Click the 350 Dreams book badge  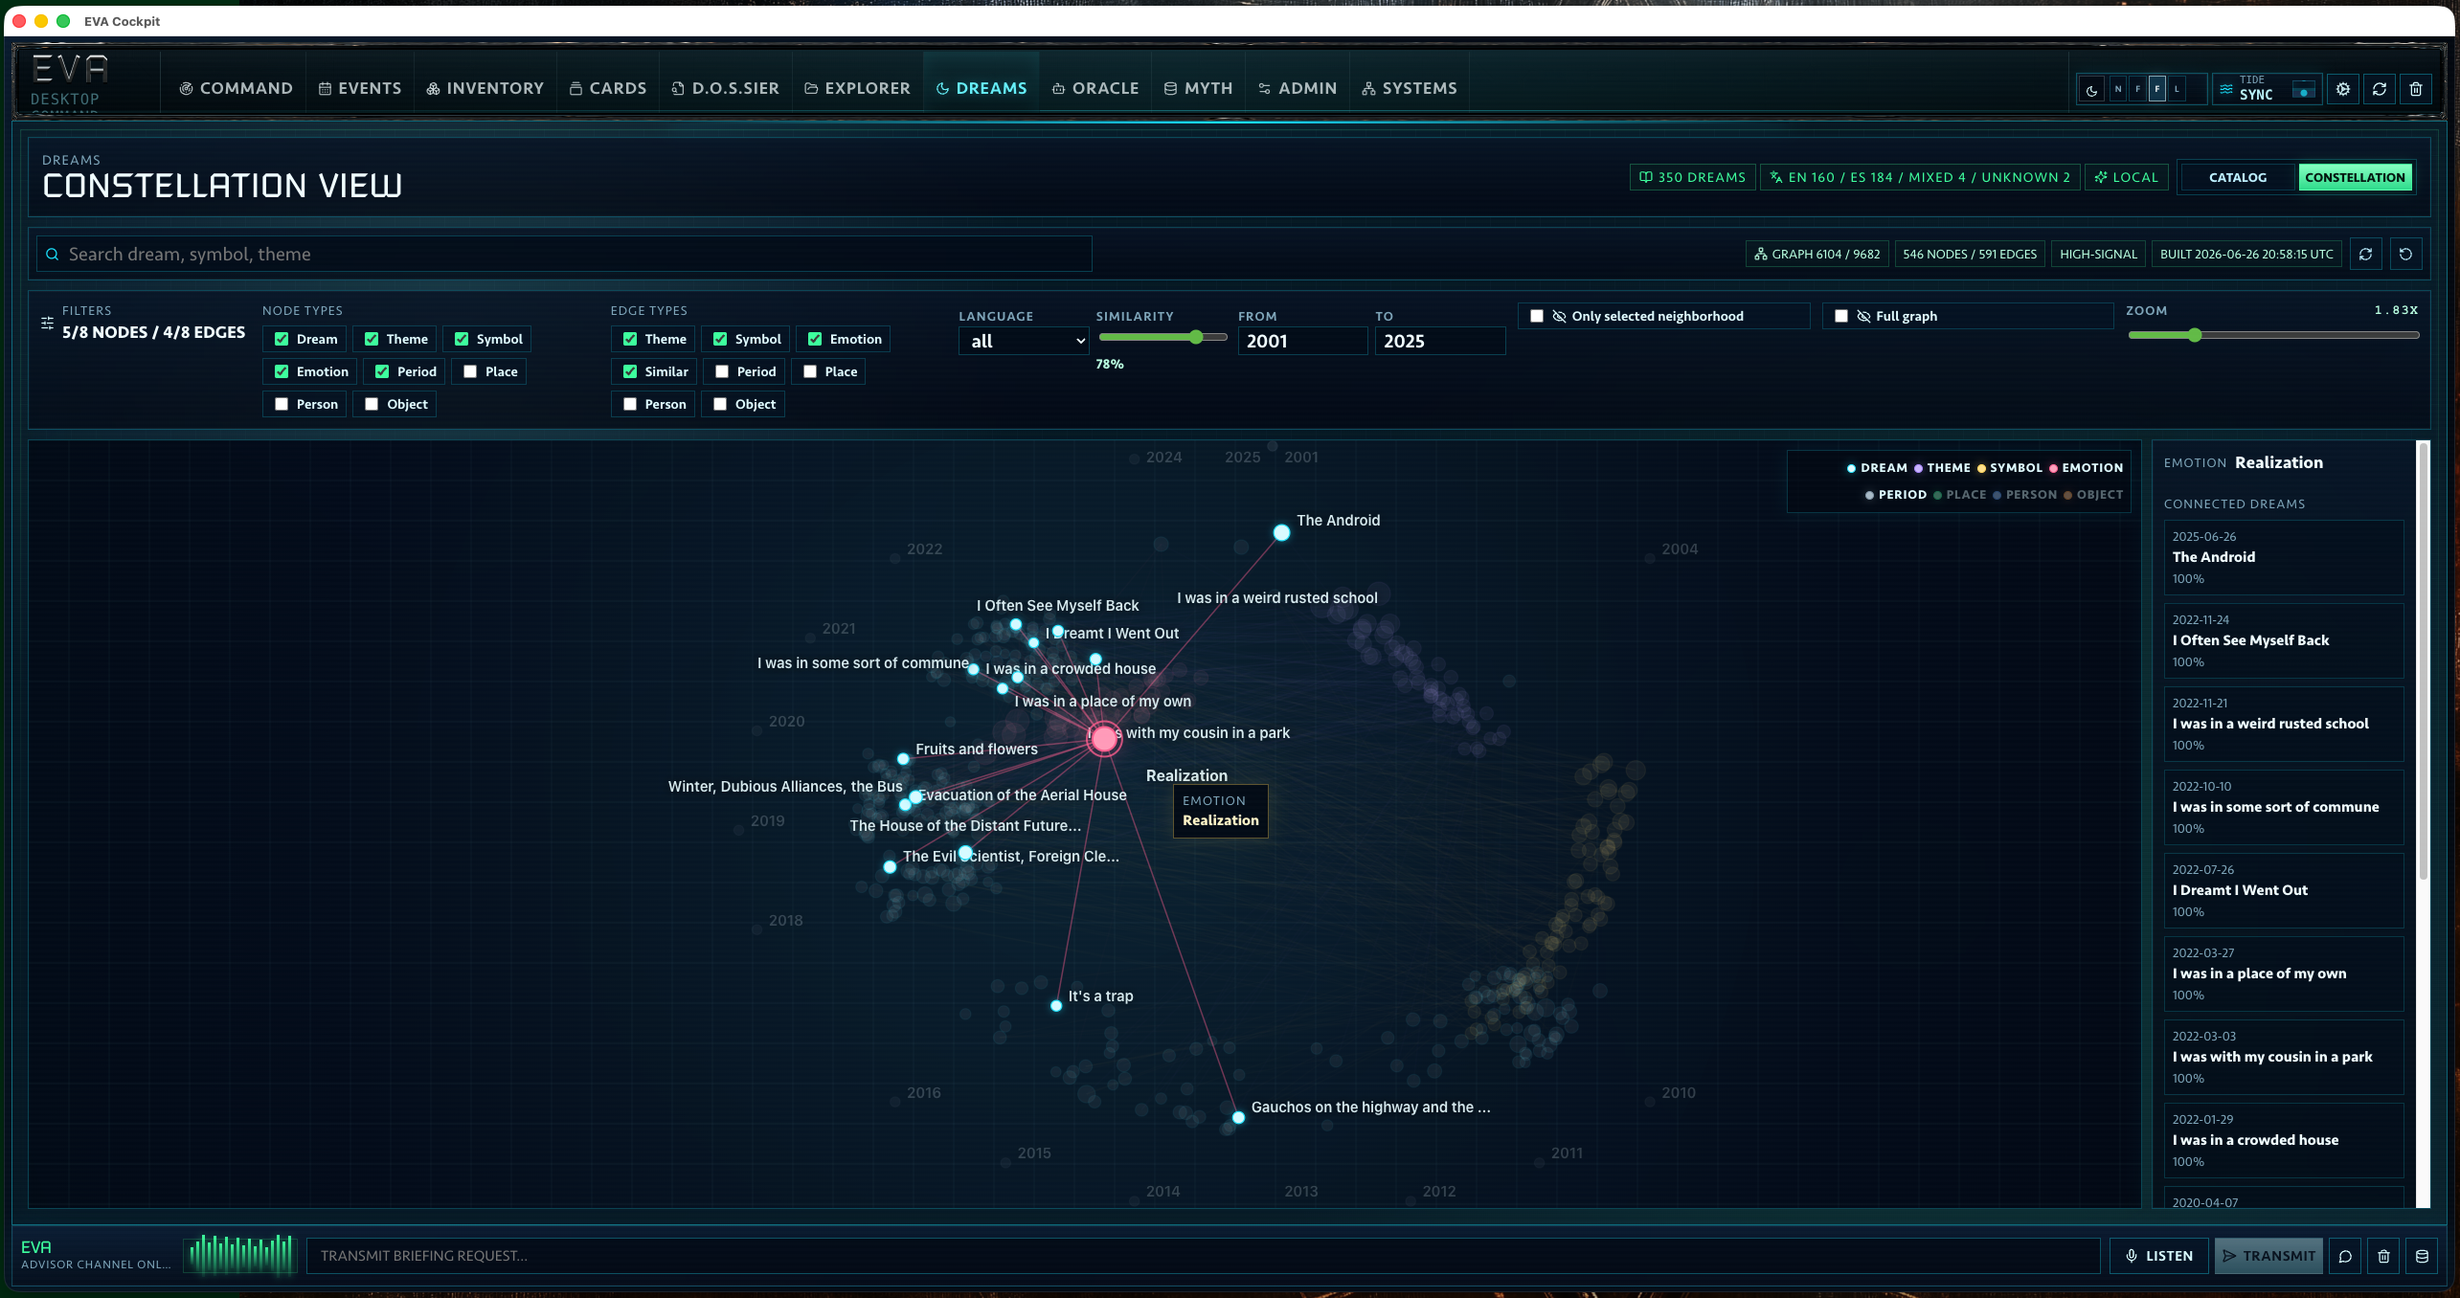coord(1692,177)
